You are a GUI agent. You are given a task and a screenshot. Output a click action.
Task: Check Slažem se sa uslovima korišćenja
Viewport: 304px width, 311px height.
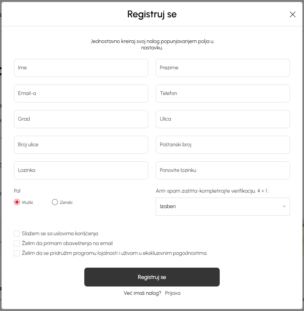[x=17, y=234]
